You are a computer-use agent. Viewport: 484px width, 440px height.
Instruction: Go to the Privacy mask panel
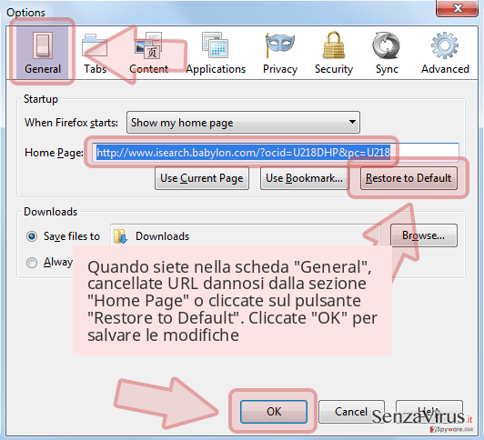(280, 53)
